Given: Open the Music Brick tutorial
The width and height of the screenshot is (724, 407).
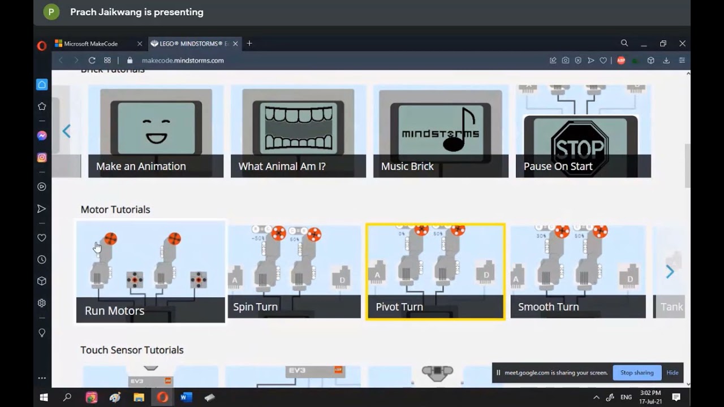Looking at the screenshot, I should (441, 131).
